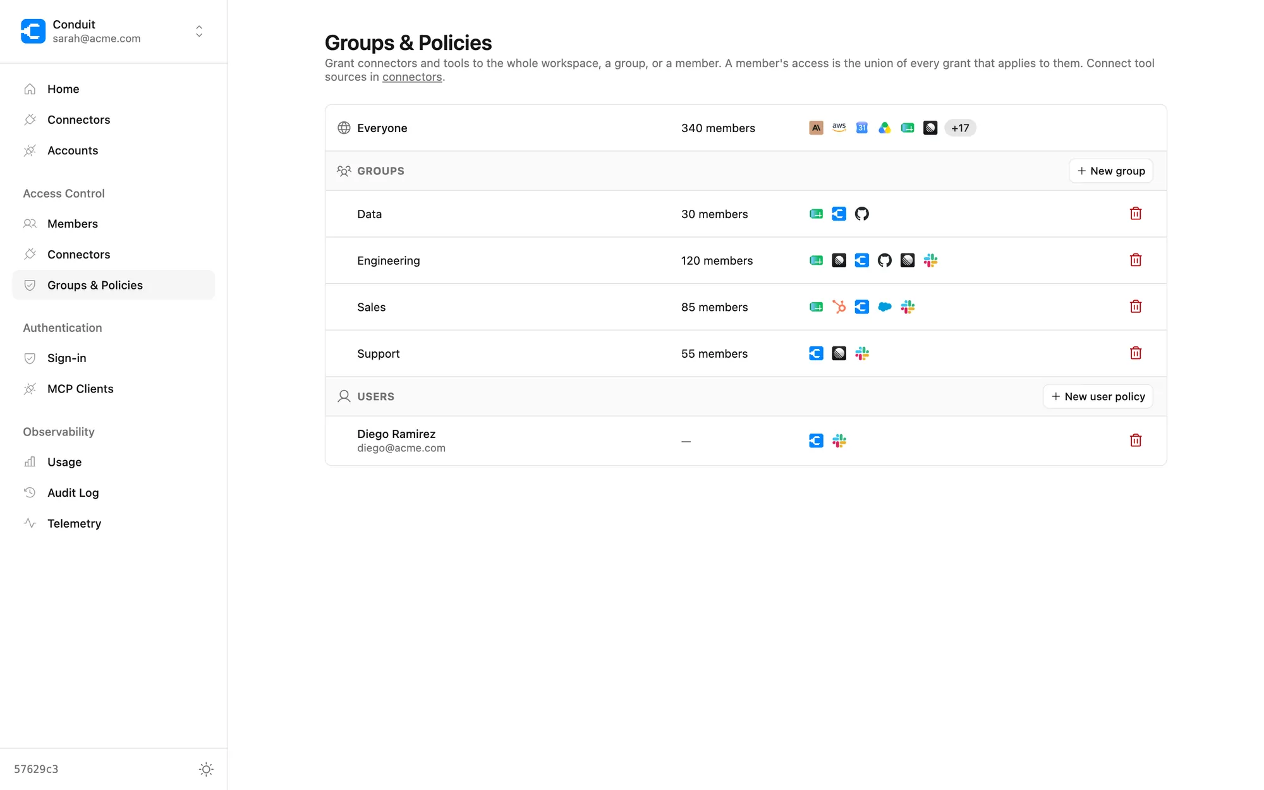Click the Salesforce cloud icon in Sales row
This screenshot has width=1264, height=790.
pos(885,307)
